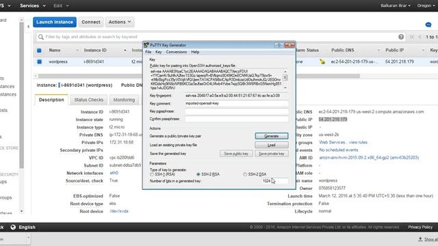
Task: Click the Confirm passphrase input field
Action: 237,119
